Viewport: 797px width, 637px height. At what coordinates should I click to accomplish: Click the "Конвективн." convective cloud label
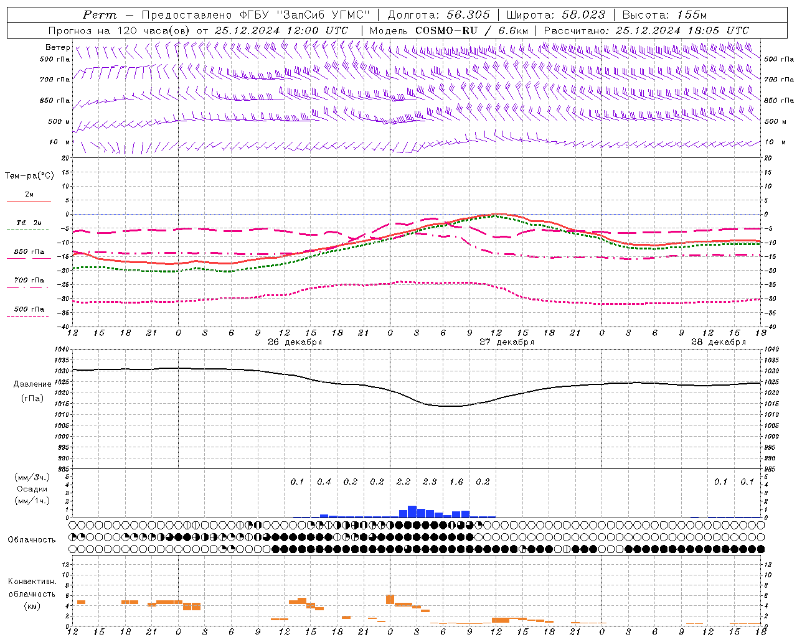[x=32, y=582]
